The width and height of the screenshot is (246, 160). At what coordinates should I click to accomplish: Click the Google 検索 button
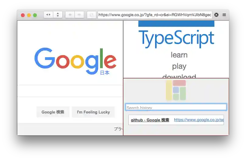pyautogui.click(x=53, y=112)
